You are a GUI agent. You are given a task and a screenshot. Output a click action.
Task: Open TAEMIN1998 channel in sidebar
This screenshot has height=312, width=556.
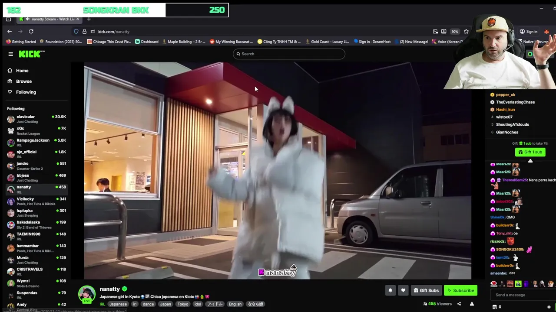pos(36,236)
